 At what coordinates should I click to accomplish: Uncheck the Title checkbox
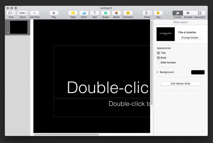coord(158,53)
